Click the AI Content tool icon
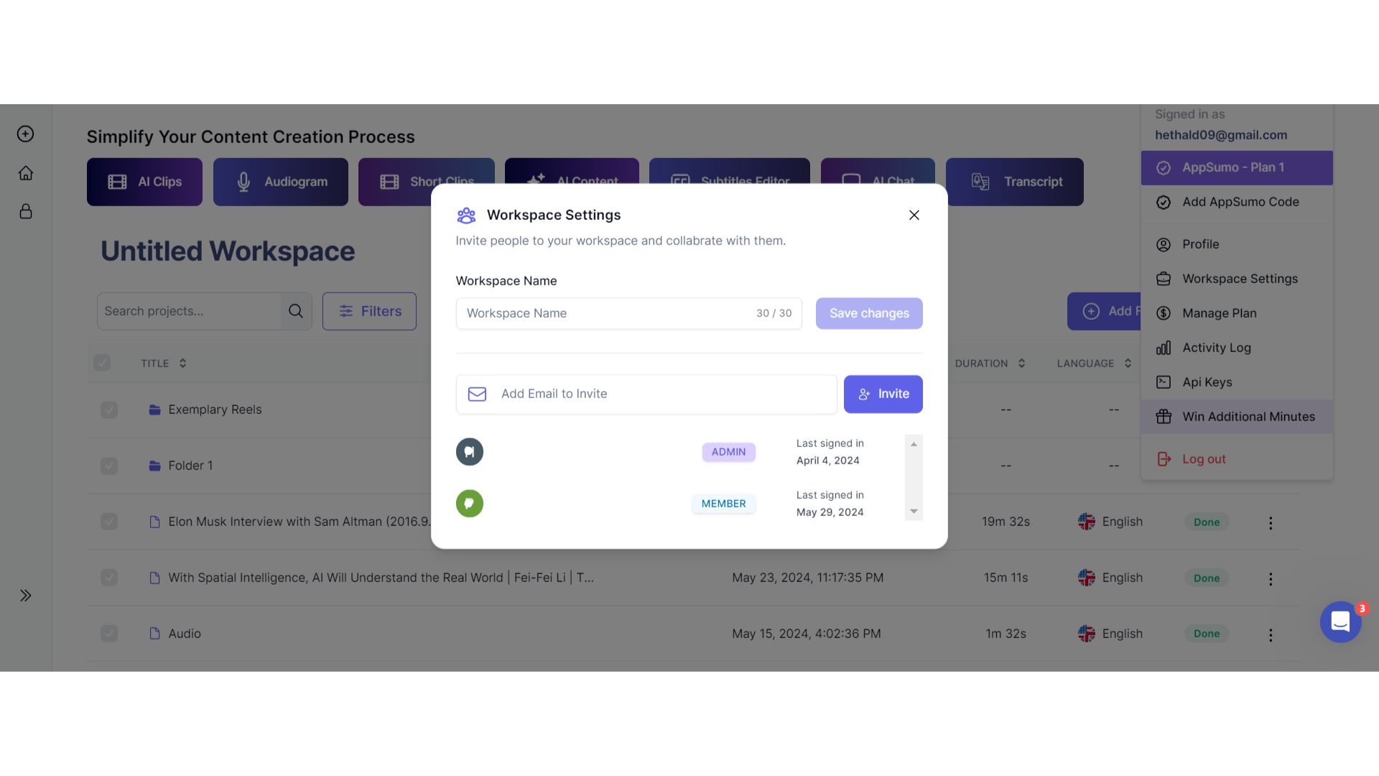Image resolution: width=1379 pixels, height=776 pixels. [536, 182]
